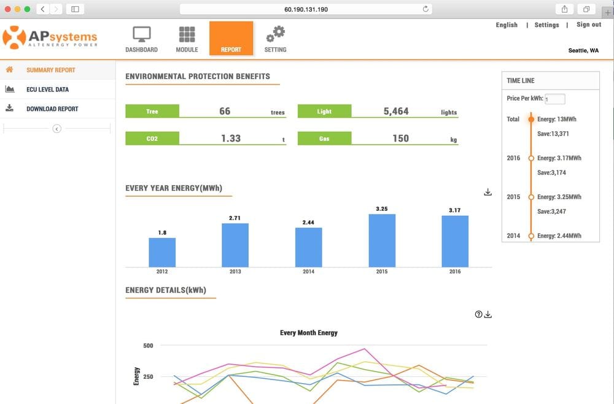
Task: Toggle Safari's sidebar view button
Action: pyautogui.click(x=75, y=9)
